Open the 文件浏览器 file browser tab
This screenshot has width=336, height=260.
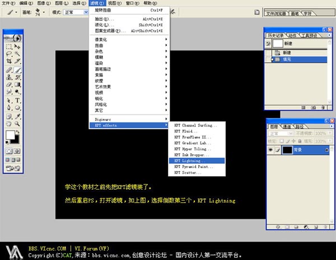(x=276, y=13)
